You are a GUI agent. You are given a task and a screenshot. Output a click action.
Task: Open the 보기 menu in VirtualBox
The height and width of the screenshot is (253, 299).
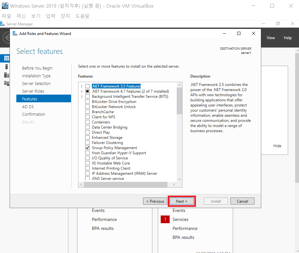[36, 16]
